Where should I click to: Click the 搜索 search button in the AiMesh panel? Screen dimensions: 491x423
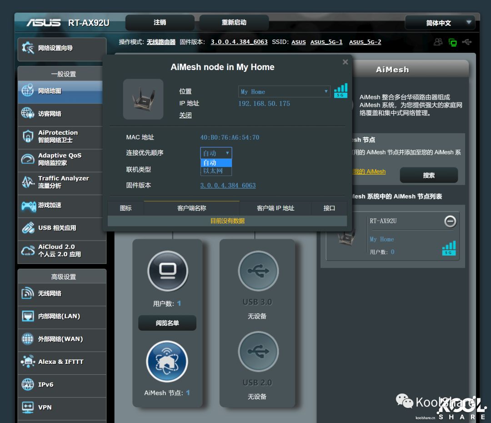coord(429,175)
